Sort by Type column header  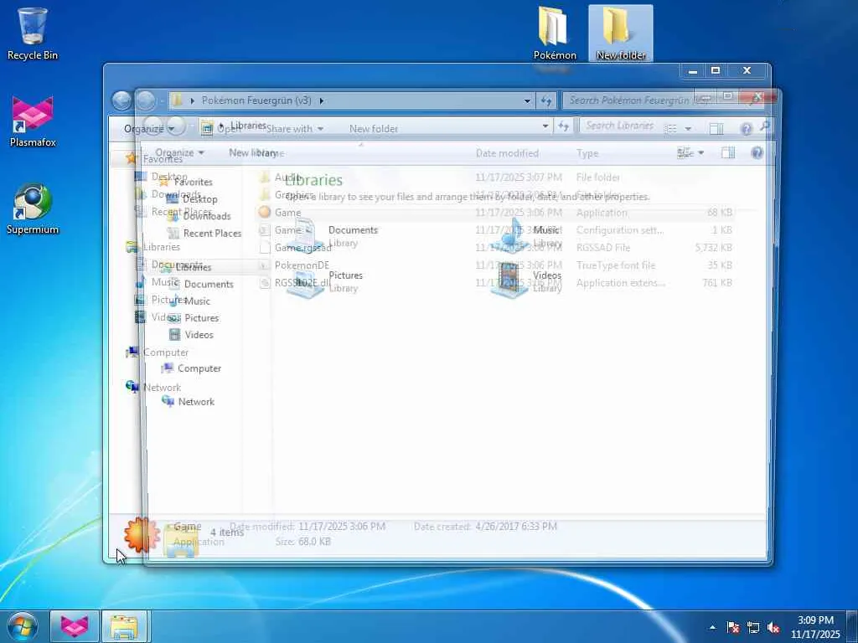587,153
